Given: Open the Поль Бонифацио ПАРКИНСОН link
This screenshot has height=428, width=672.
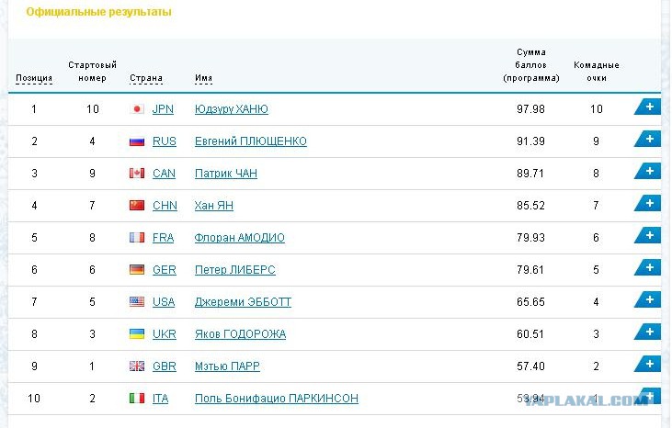Looking at the screenshot, I should (277, 399).
